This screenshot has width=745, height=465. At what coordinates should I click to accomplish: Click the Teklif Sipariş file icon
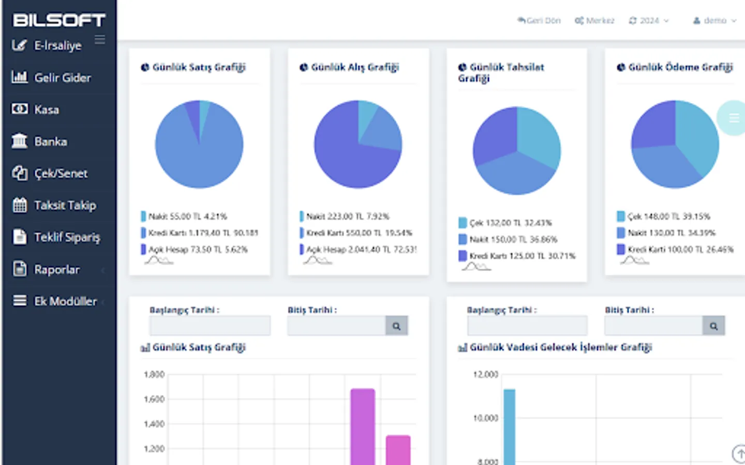click(19, 237)
